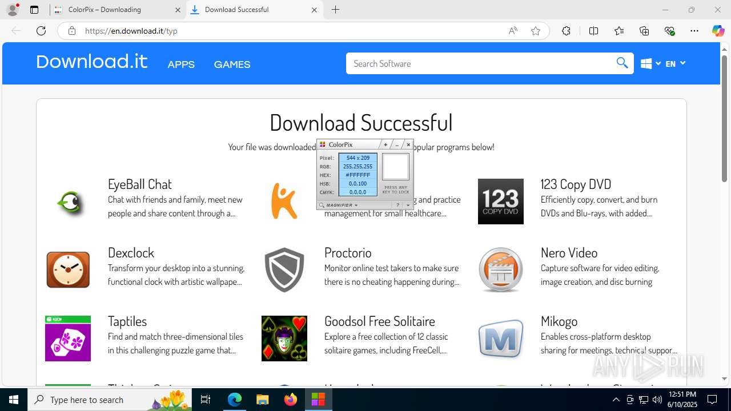Open the 123 Copy DVD title link
This screenshot has width=731, height=411.
[576, 184]
